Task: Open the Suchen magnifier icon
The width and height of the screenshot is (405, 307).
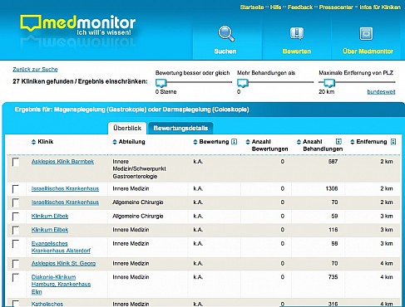Action: tap(226, 34)
